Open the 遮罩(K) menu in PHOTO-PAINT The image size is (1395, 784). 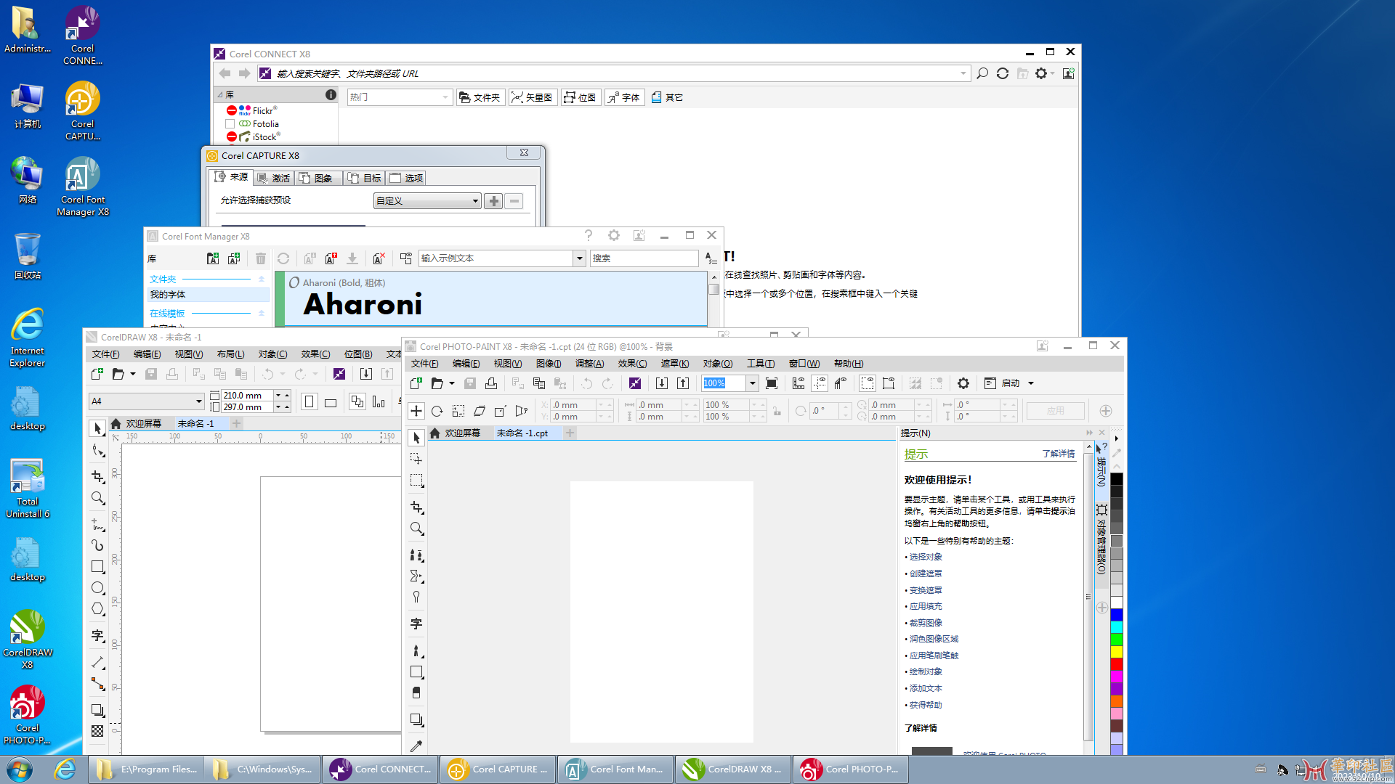[674, 364]
